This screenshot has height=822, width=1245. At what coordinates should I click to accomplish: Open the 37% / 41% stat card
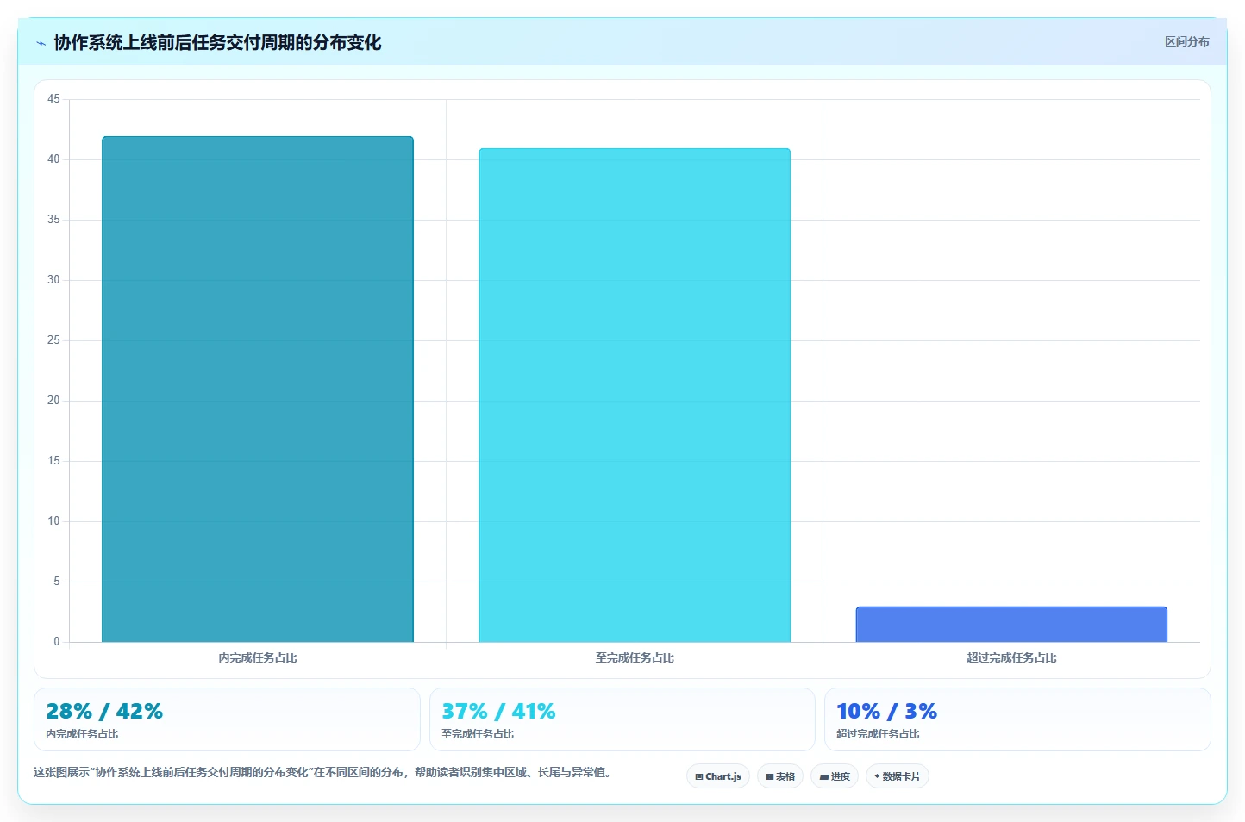click(622, 719)
